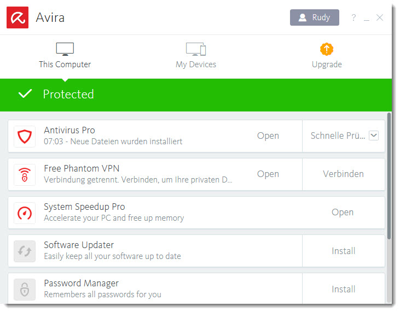Viewport: 400px width, 312px height.
Task: Switch to the My Devices tab
Action: pyautogui.click(x=196, y=56)
